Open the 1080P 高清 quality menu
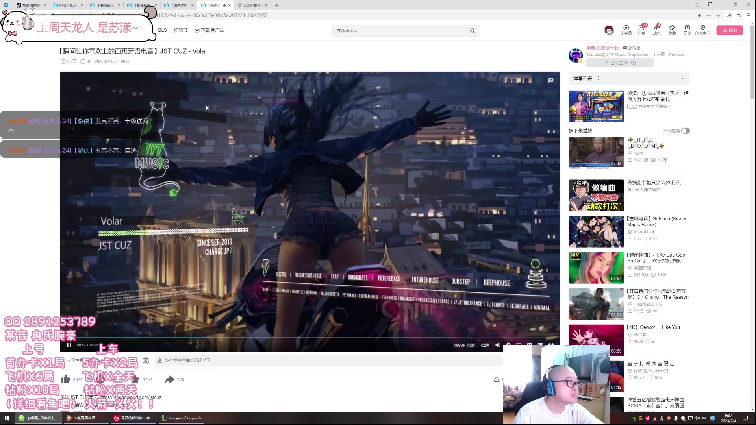Image resolution: width=756 pixels, height=425 pixels. pyautogui.click(x=464, y=345)
